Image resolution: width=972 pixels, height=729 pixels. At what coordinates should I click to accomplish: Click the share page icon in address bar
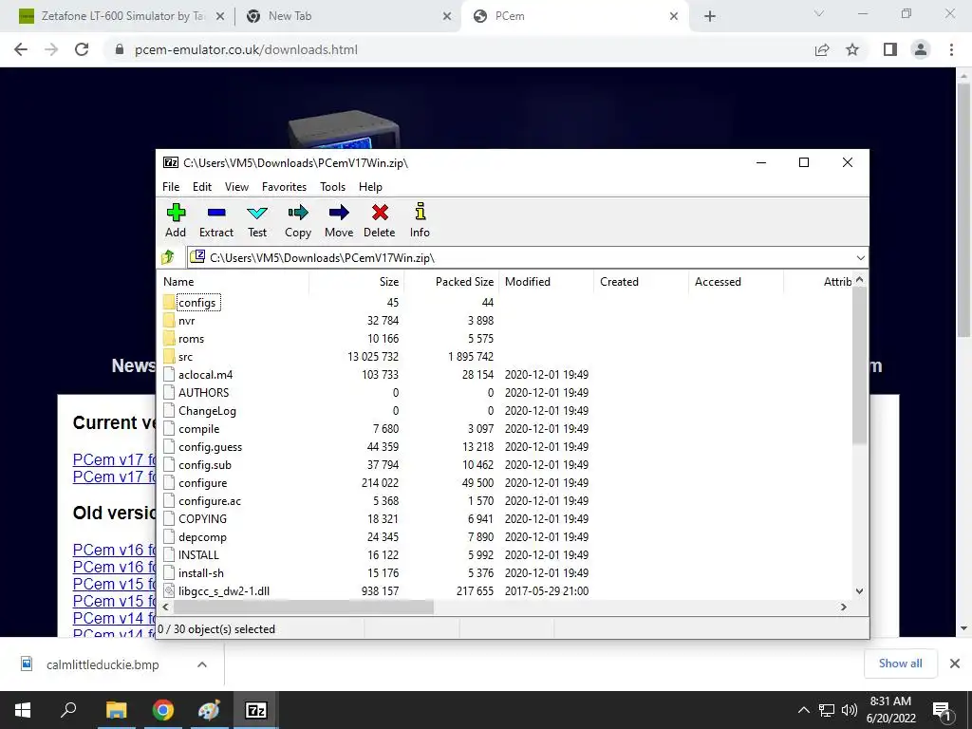tap(822, 49)
